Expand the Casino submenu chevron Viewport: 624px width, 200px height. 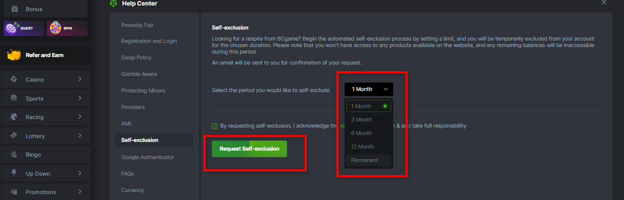click(80, 79)
